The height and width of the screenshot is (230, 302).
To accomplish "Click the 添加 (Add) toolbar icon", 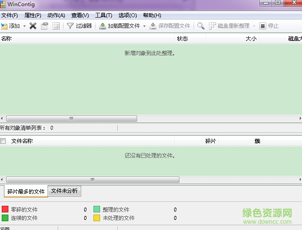I will point(5,26).
